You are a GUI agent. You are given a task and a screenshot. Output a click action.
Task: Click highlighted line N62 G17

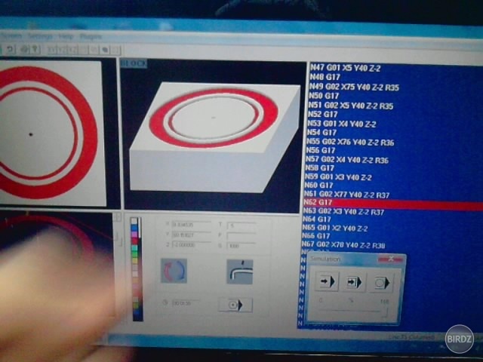[x=392, y=203]
